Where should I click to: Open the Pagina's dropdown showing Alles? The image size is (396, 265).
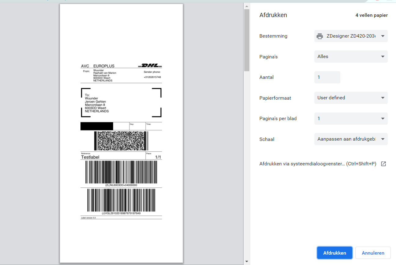point(351,56)
